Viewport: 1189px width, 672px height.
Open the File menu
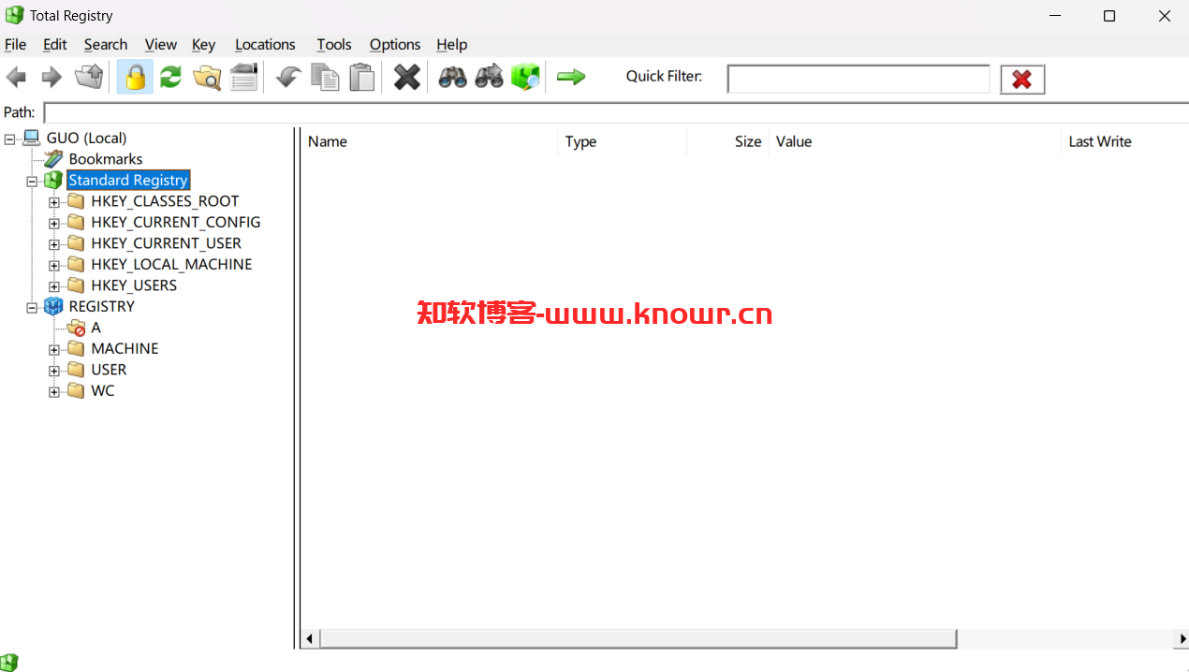(x=16, y=44)
